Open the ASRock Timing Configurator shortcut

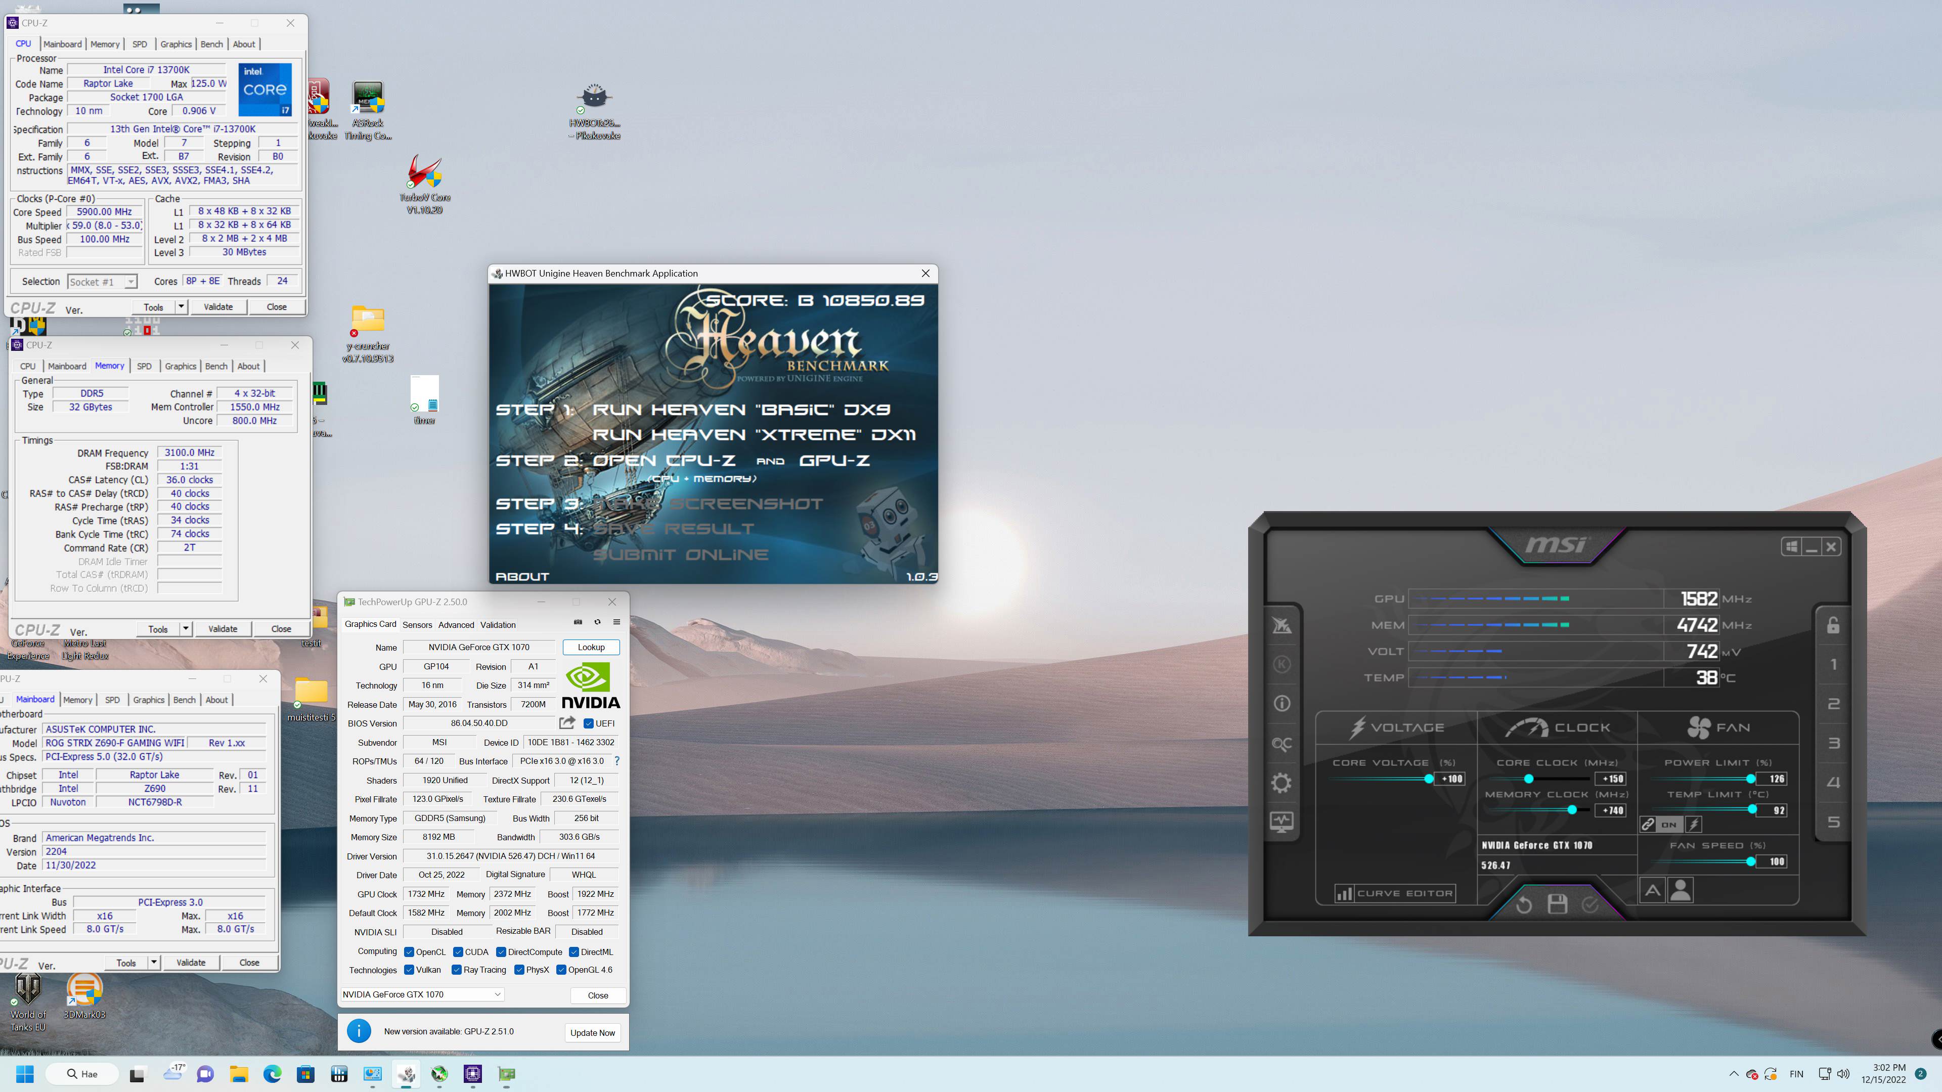[x=368, y=111]
